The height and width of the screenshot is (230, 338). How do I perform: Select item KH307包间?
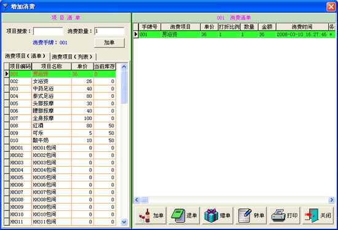60,192
